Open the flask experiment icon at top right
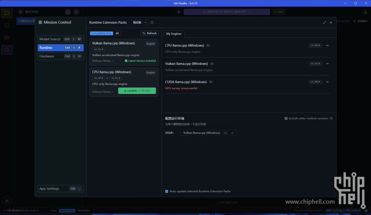Screen dimensions: 371x215 [x=365, y=12]
